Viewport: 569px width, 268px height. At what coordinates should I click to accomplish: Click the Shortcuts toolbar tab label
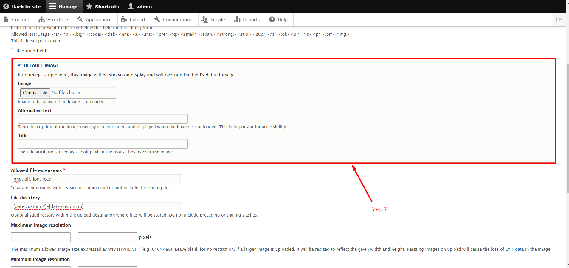107,7
